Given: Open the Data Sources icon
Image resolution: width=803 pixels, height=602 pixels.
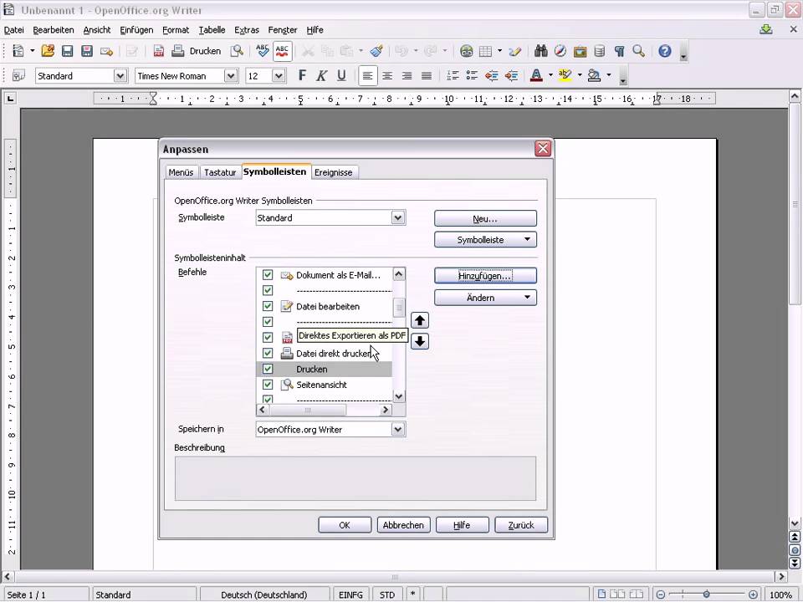Looking at the screenshot, I should (599, 51).
